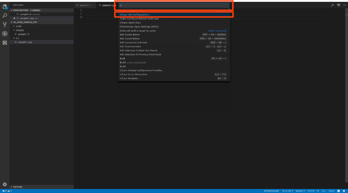Screen dimensions: 348x193
Task: Click the feedback smiley in status bar
Action: 338,191
